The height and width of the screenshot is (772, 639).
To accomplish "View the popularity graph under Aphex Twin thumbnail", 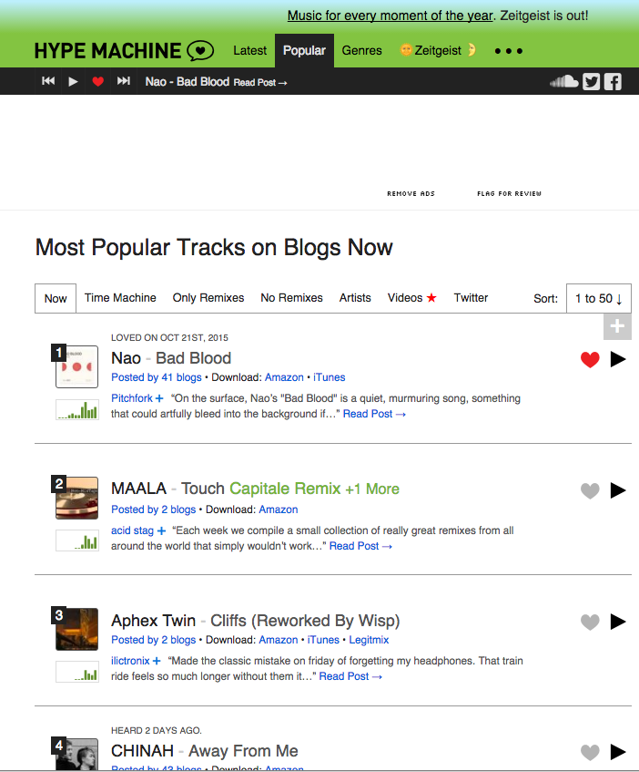I will pyautogui.click(x=77, y=672).
